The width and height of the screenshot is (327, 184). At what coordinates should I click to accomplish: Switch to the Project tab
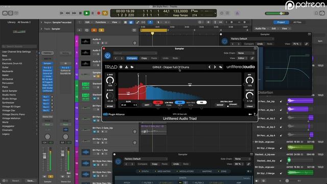point(281,22)
